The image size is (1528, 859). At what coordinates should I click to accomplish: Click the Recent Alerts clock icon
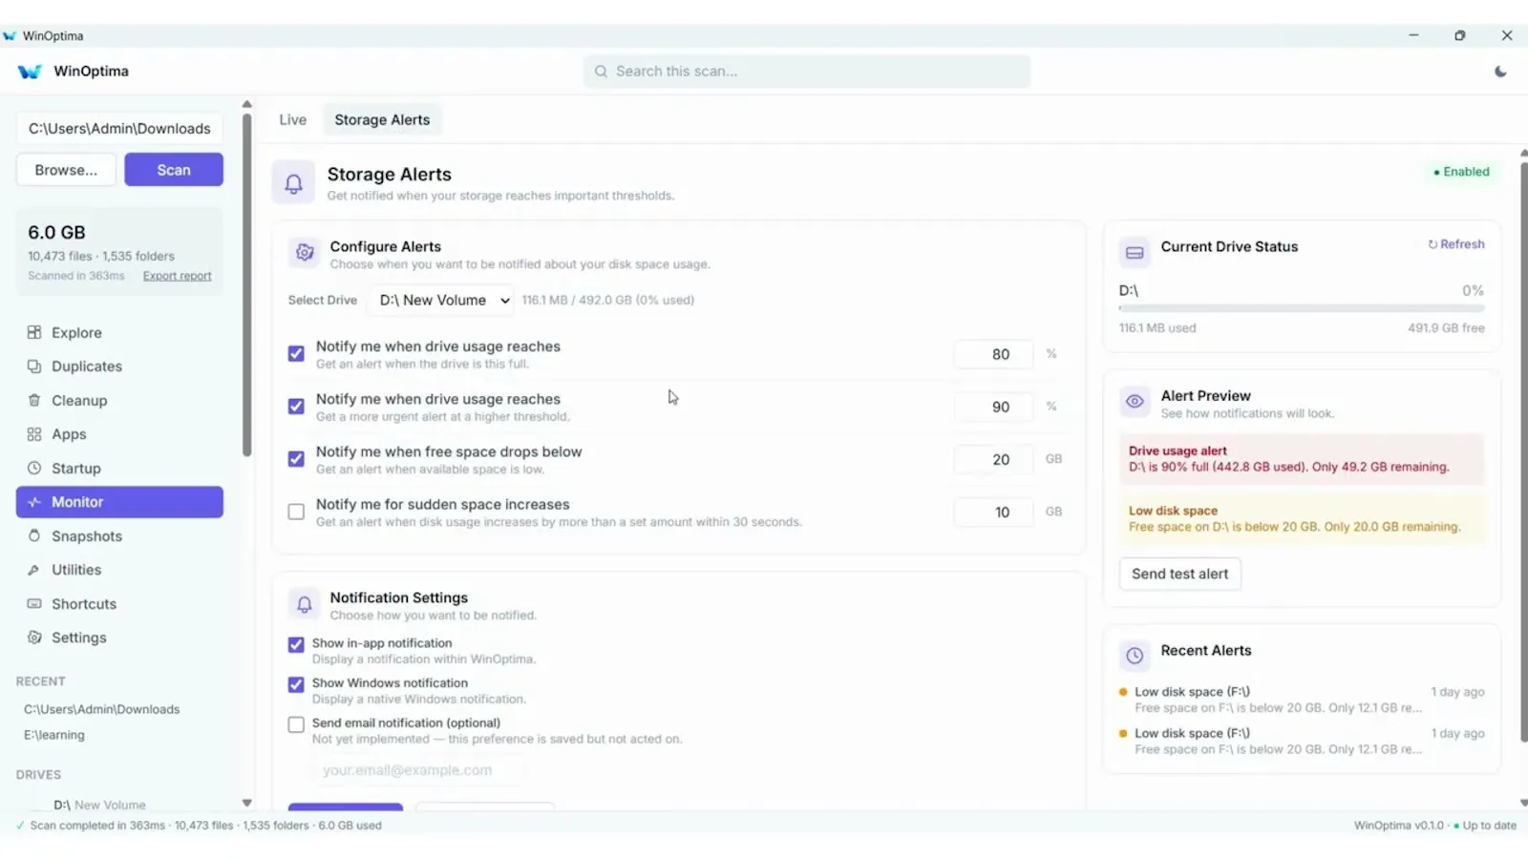click(1135, 656)
